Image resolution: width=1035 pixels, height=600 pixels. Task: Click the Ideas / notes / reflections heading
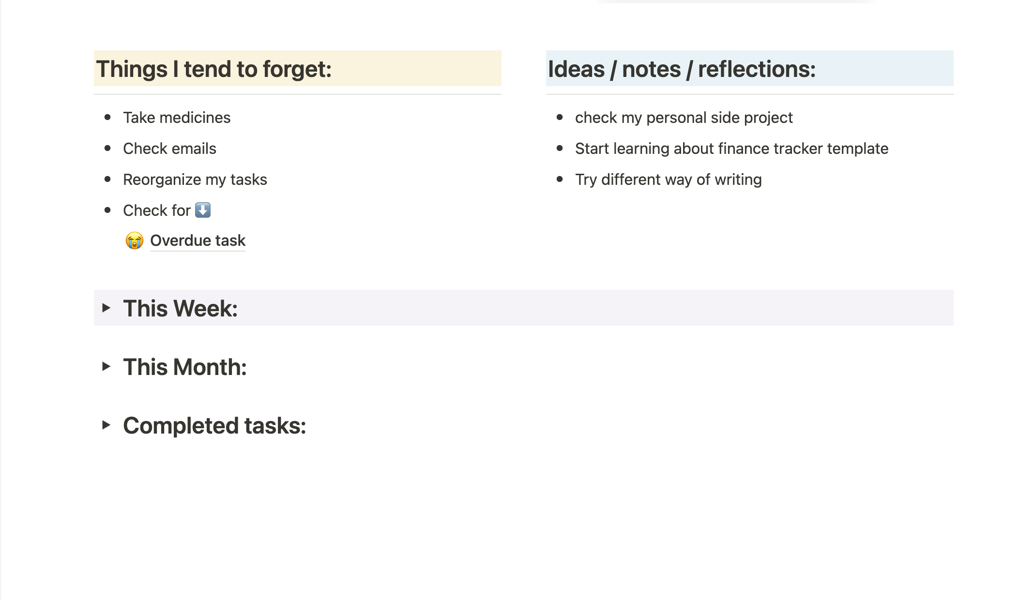pos(682,69)
